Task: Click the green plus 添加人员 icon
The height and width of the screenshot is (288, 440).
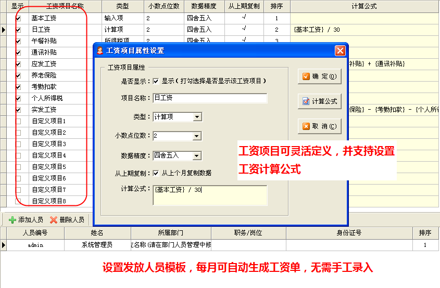Action: [13, 220]
